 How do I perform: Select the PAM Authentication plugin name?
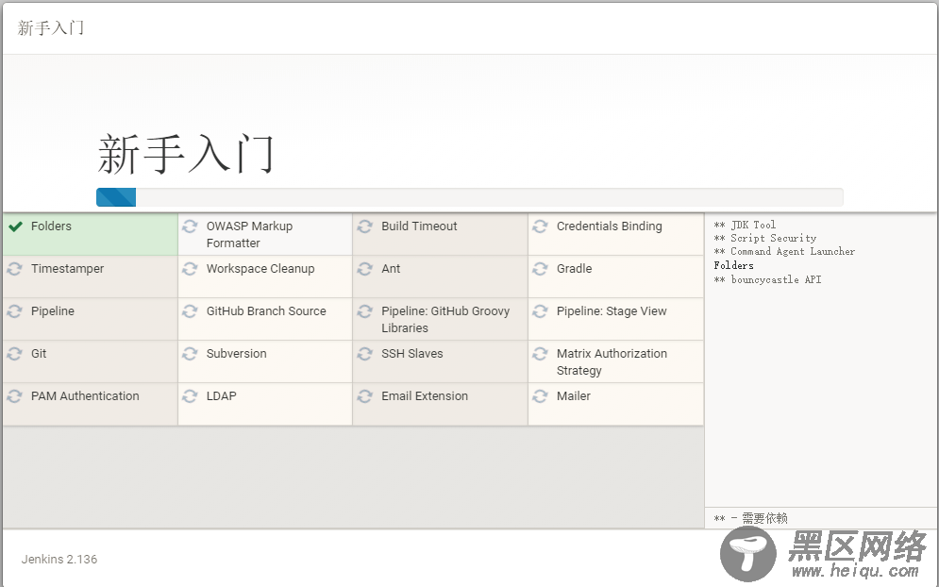pyautogui.click(x=85, y=396)
